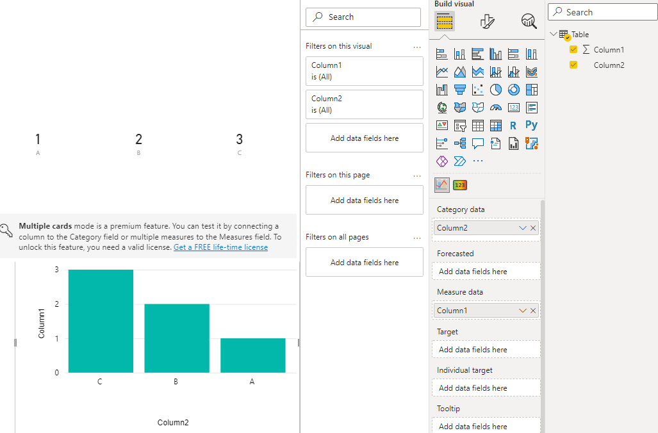This screenshot has width=658, height=433.
Task: Switch to the Build visual fields tab
Action: pos(445,21)
